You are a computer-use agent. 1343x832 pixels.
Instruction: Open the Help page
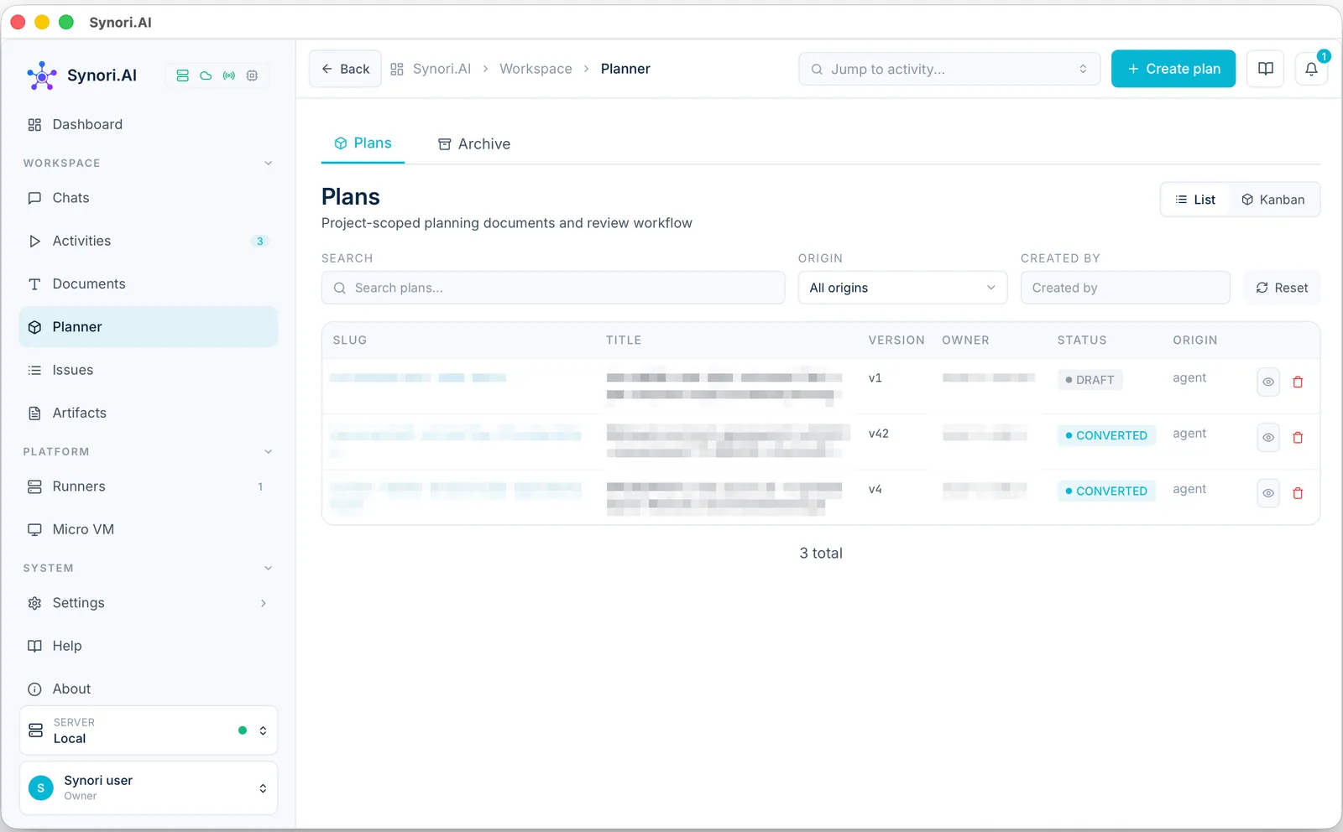[149, 646]
